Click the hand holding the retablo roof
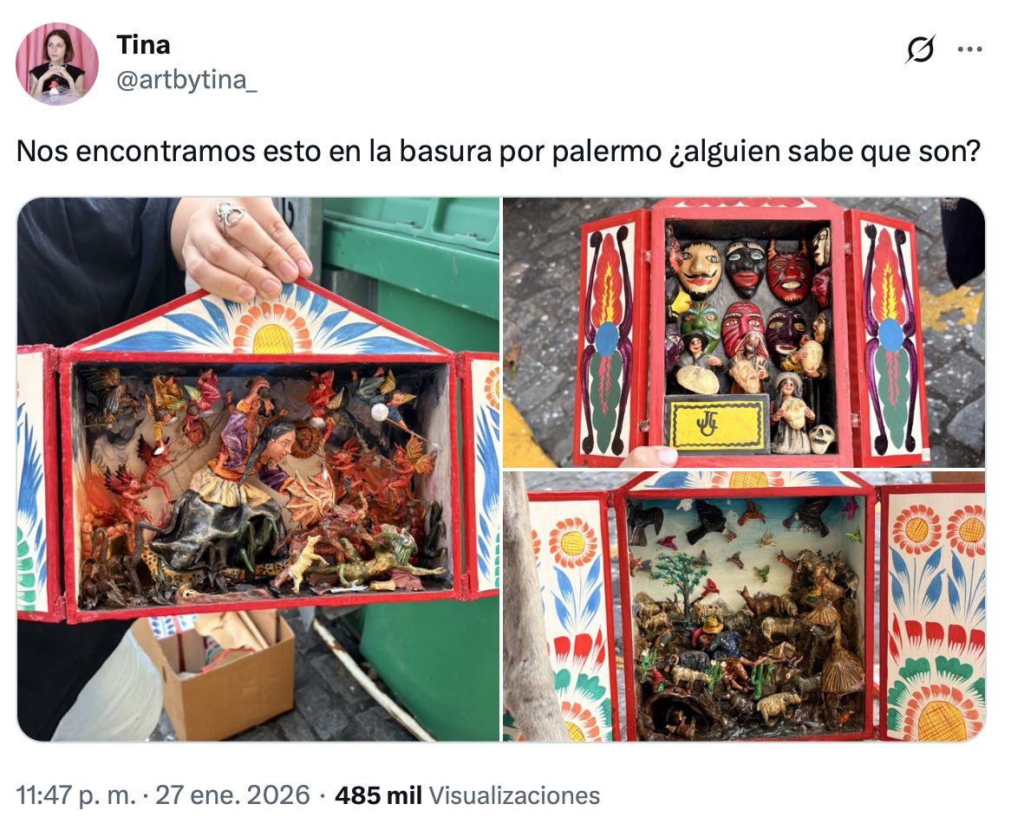The height and width of the screenshot is (830, 1011). 243,247
